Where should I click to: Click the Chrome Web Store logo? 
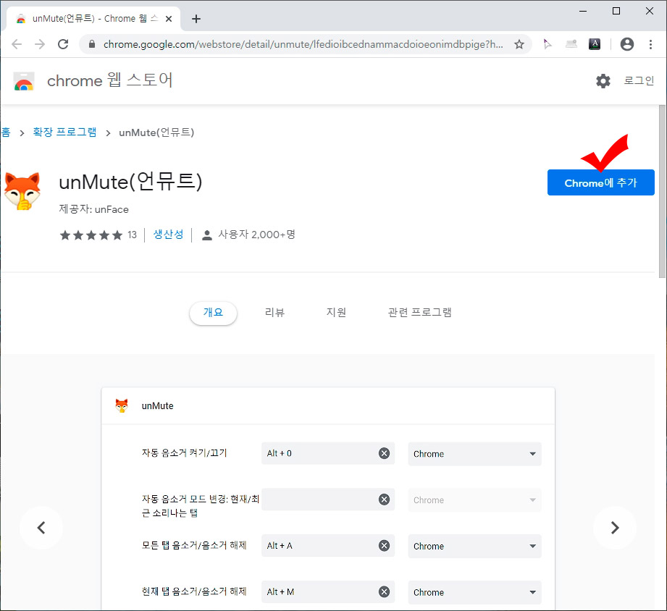pyautogui.click(x=24, y=81)
